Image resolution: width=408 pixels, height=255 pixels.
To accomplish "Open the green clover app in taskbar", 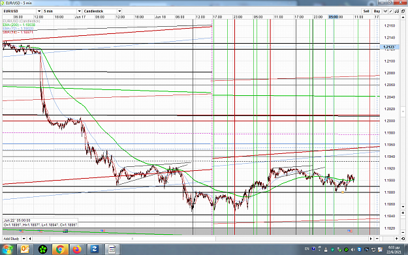I will pos(42,250).
